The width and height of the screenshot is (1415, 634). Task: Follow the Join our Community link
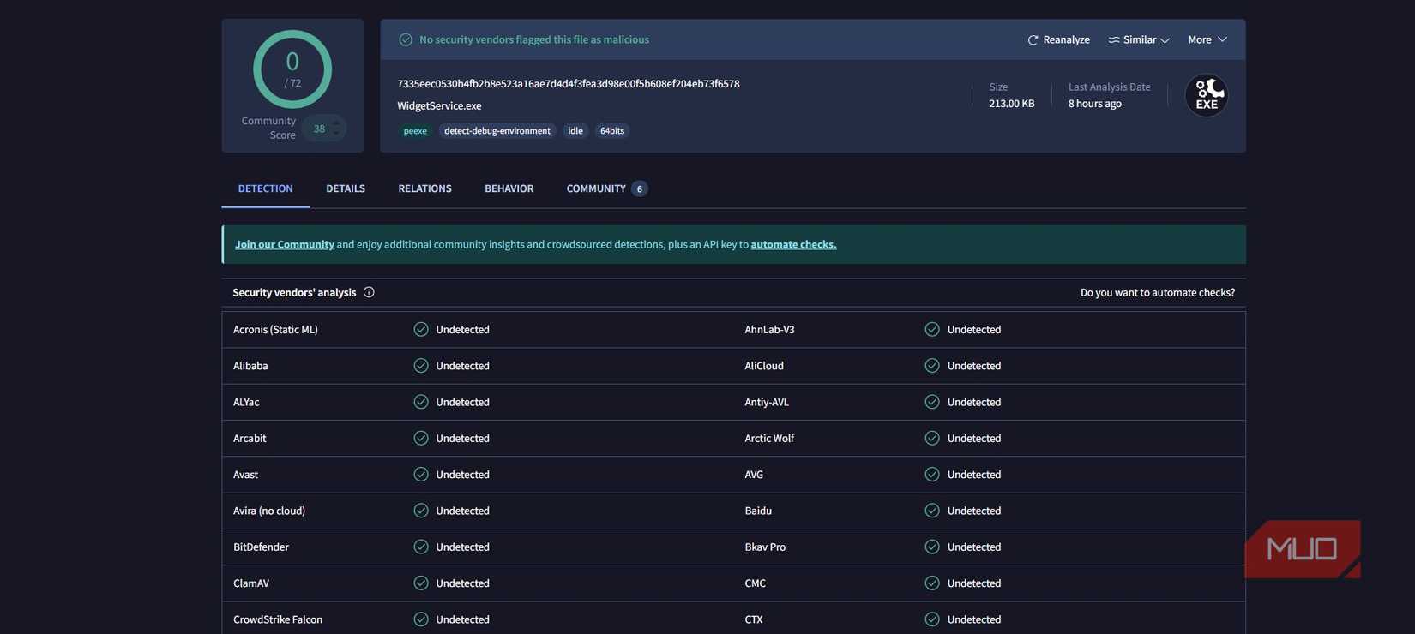pyautogui.click(x=285, y=245)
